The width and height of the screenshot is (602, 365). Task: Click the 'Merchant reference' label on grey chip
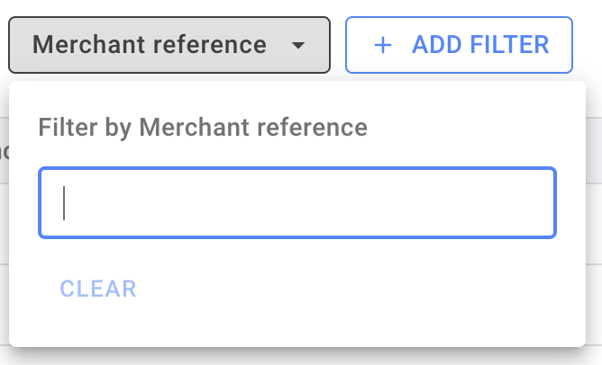pos(150,45)
